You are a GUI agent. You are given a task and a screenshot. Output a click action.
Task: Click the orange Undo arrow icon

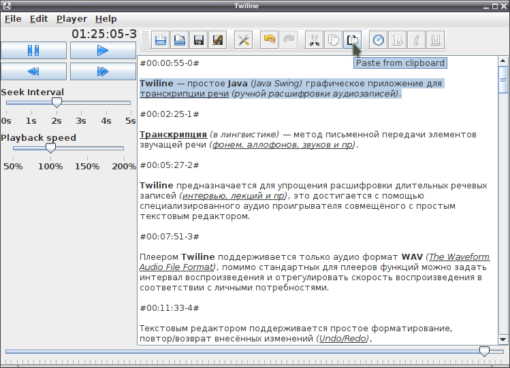(x=270, y=40)
